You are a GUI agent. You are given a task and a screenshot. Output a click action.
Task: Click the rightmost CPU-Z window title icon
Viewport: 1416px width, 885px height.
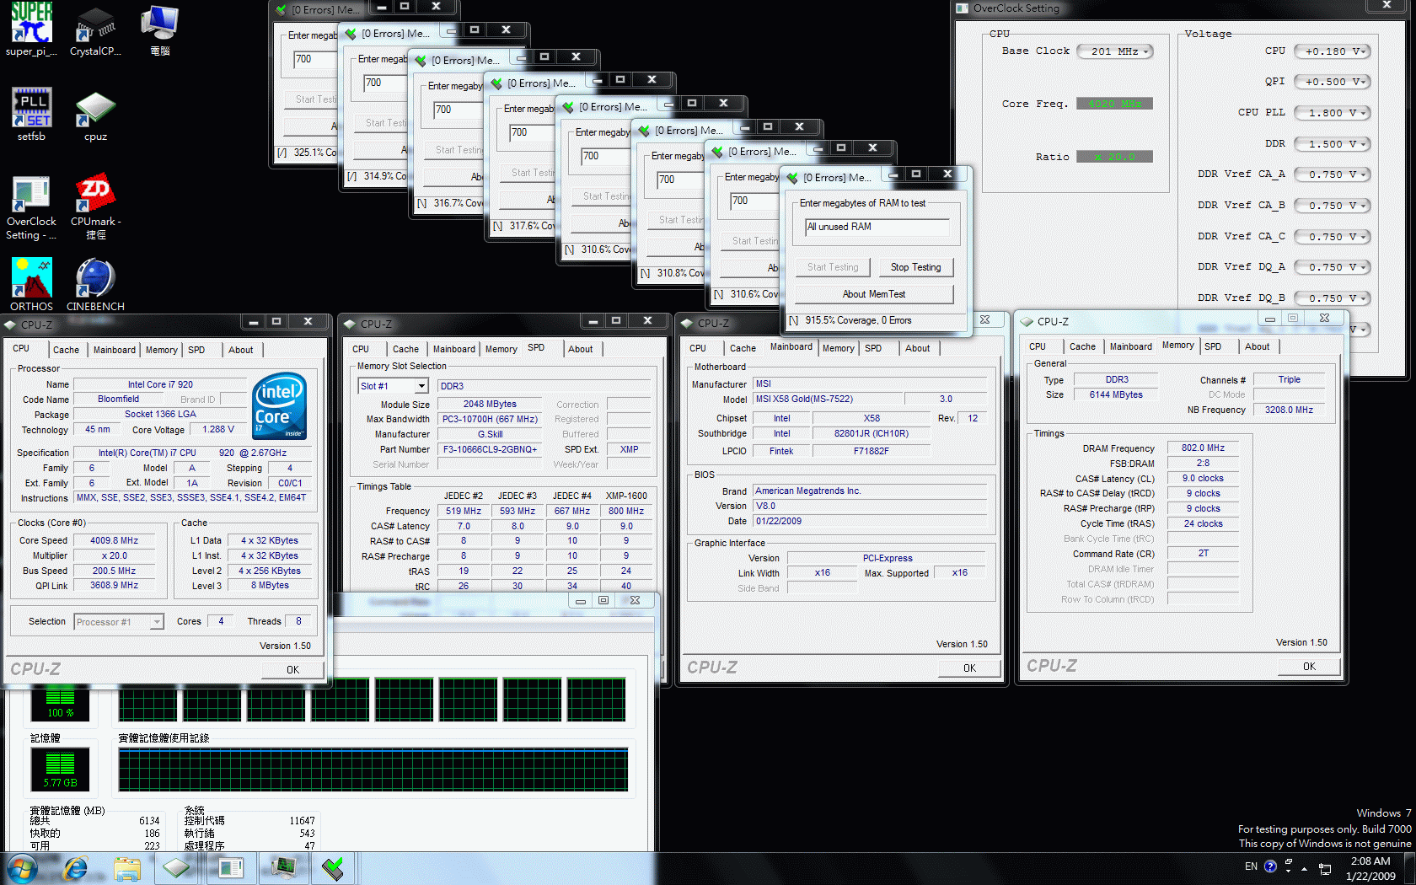point(1027,322)
